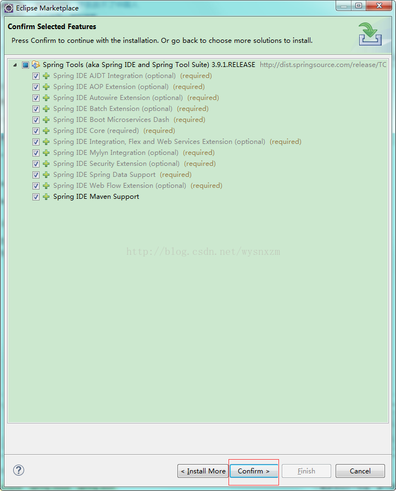The image size is (396, 491).
Task: Click the Spring Tools package icon
Action: pos(36,65)
